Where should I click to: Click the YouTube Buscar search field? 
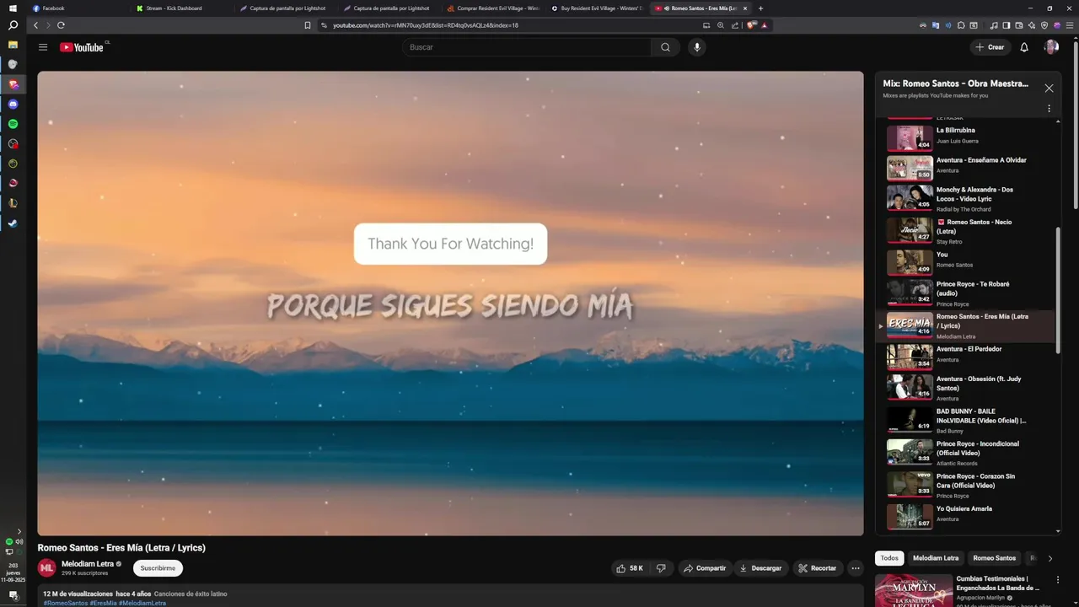(527, 47)
